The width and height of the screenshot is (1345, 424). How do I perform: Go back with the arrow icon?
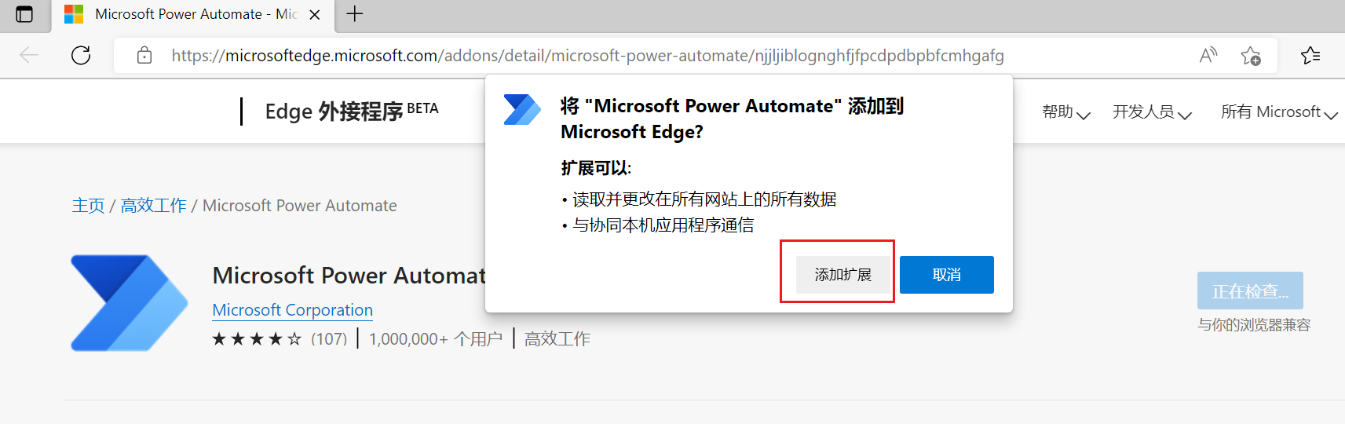pos(29,55)
